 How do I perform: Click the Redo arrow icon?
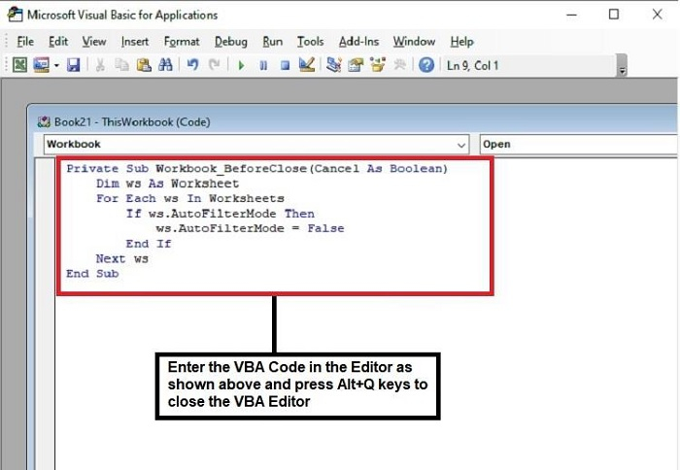[x=215, y=65]
